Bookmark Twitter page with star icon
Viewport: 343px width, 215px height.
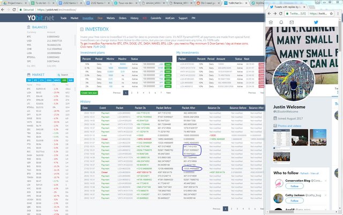(331, 13)
